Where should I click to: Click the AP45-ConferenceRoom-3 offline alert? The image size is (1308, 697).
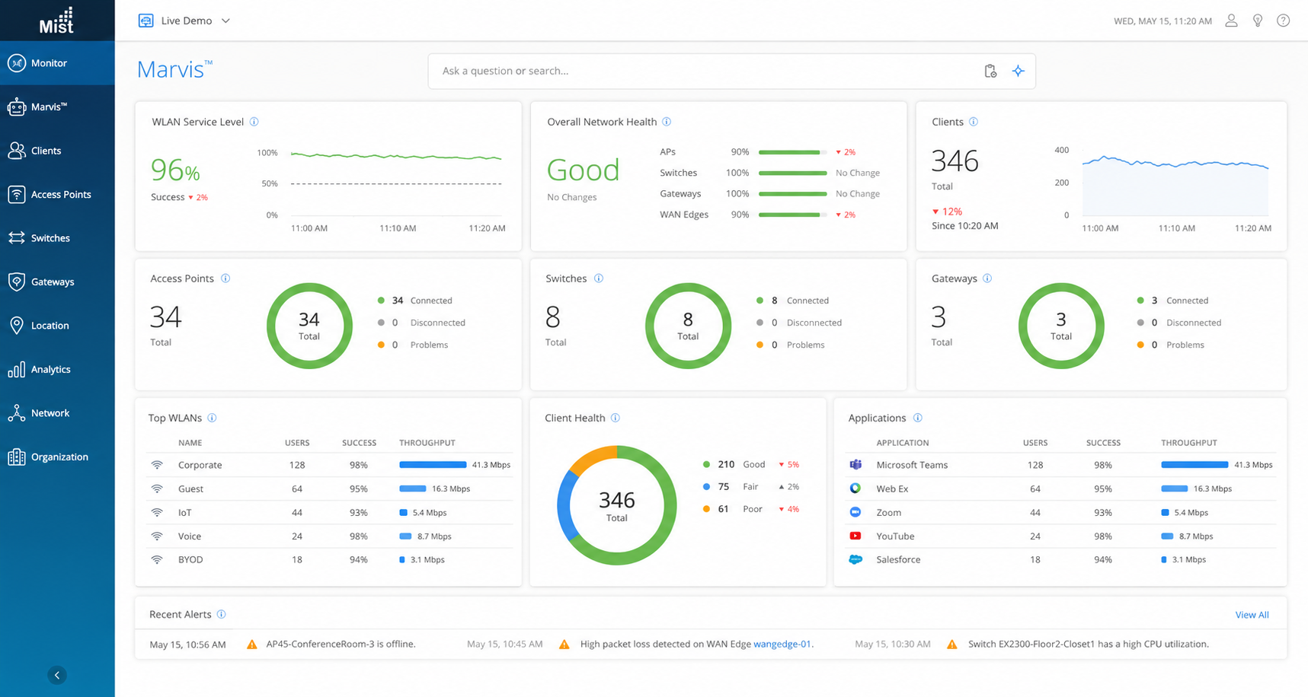pos(341,644)
